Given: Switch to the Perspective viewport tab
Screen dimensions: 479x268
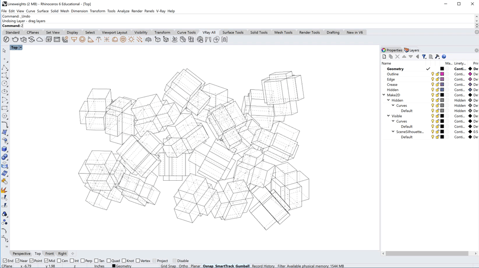Looking at the screenshot, I should point(22,254).
